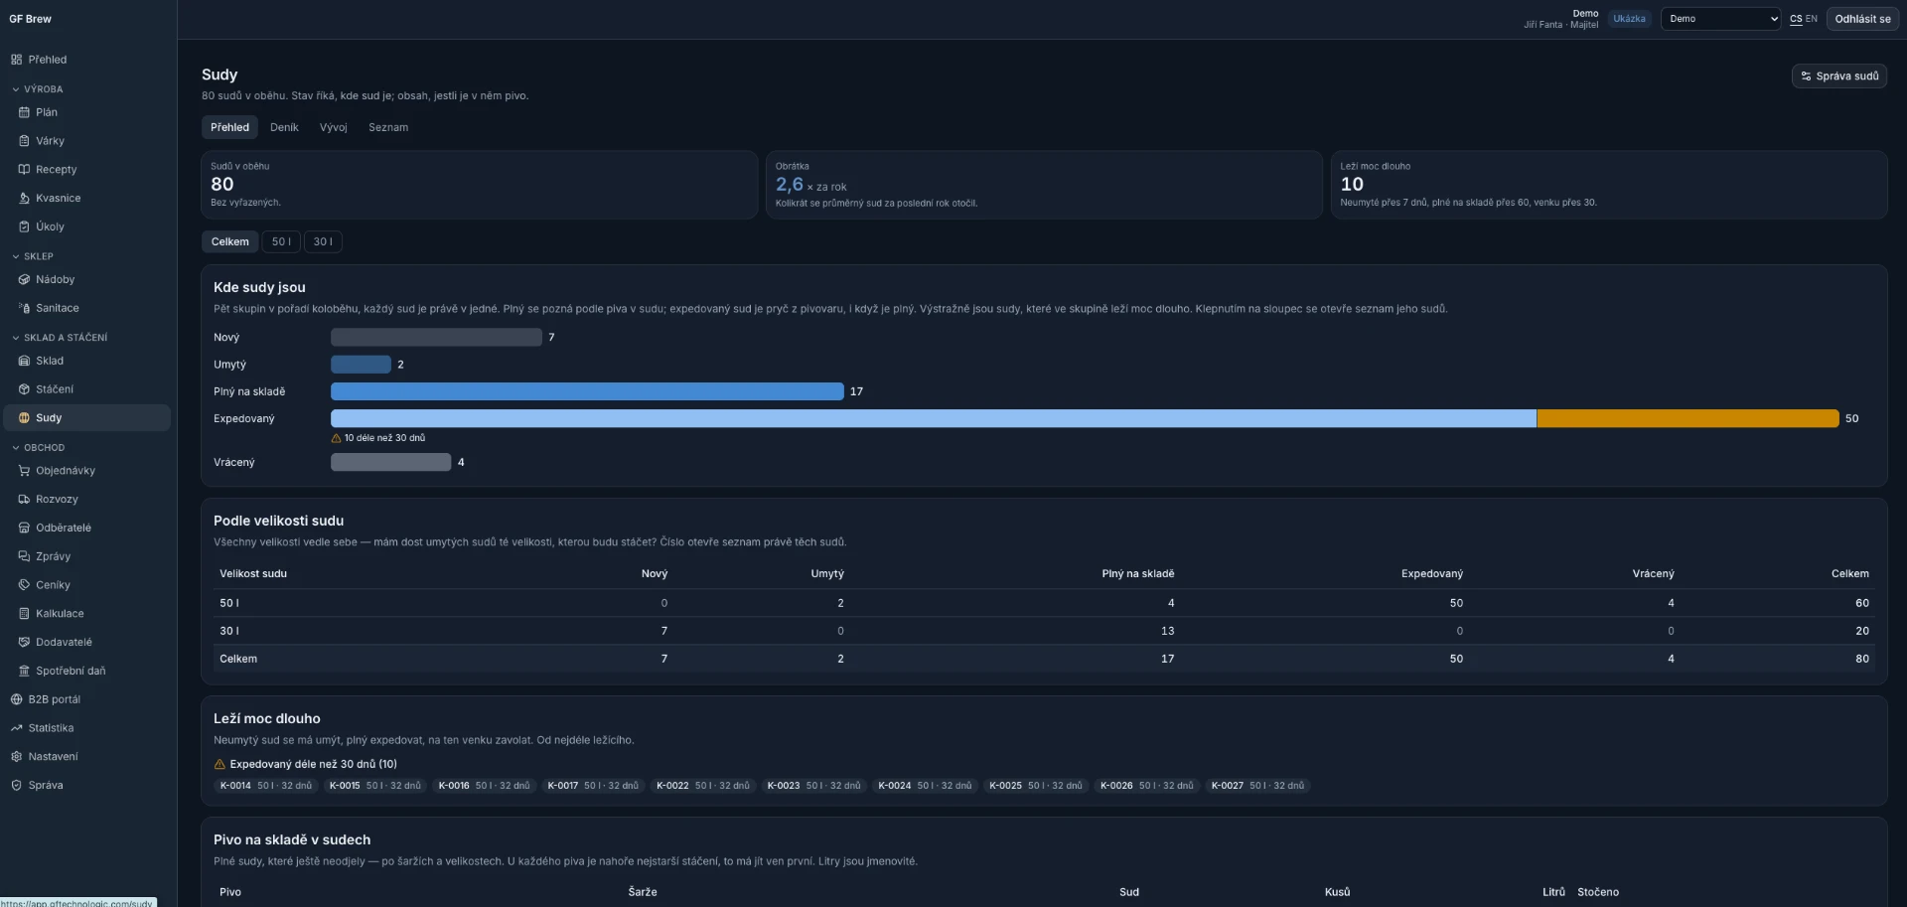Image resolution: width=1907 pixels, height=907 pixels.
Task: Select the Kvasnice microscope icon
Action: (x=24, y=199)
